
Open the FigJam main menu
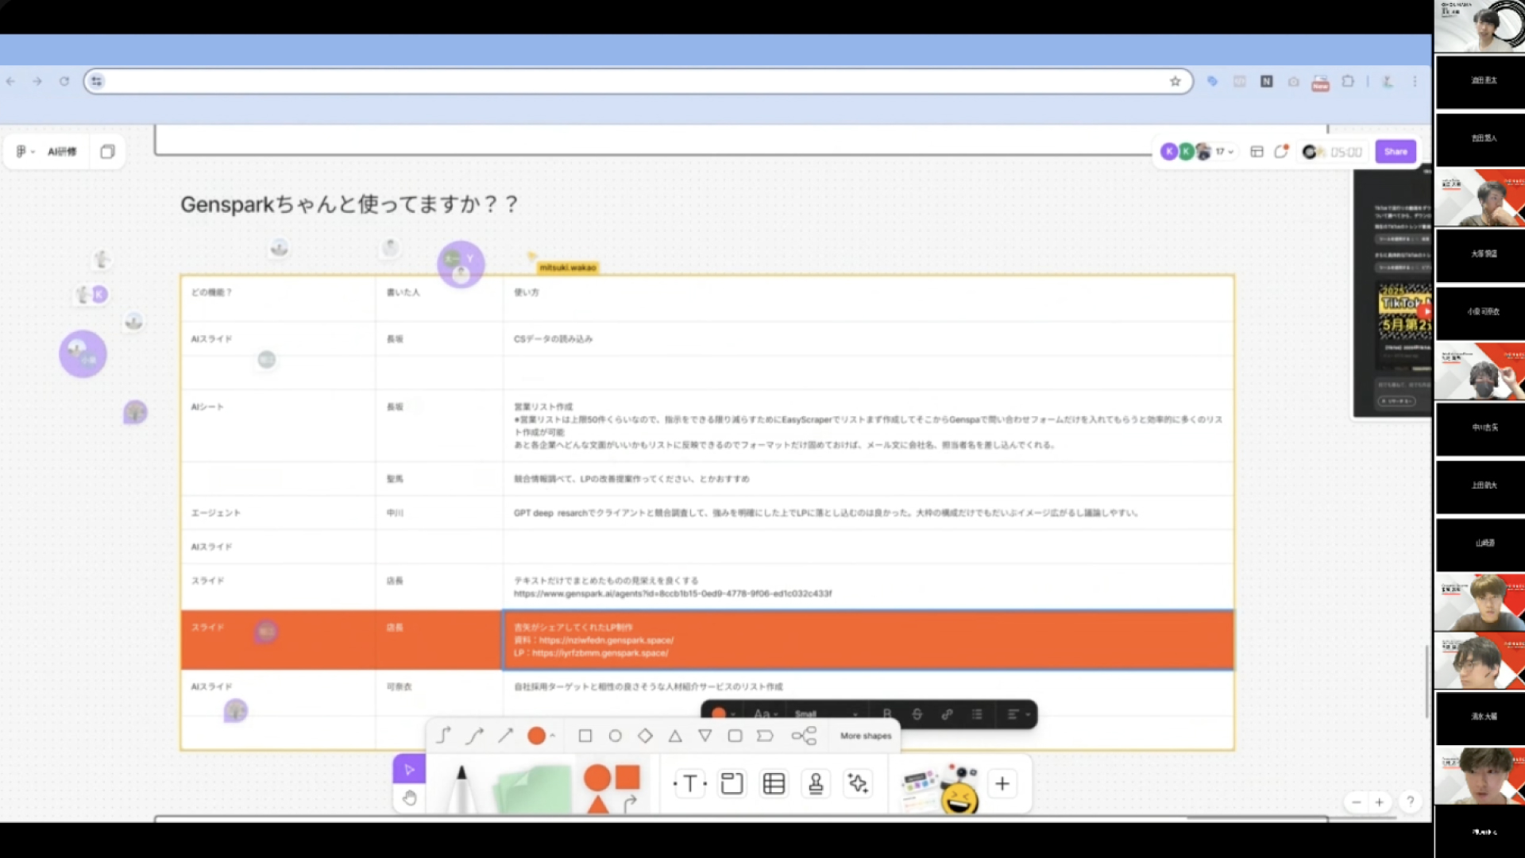[x=25, y=152]
